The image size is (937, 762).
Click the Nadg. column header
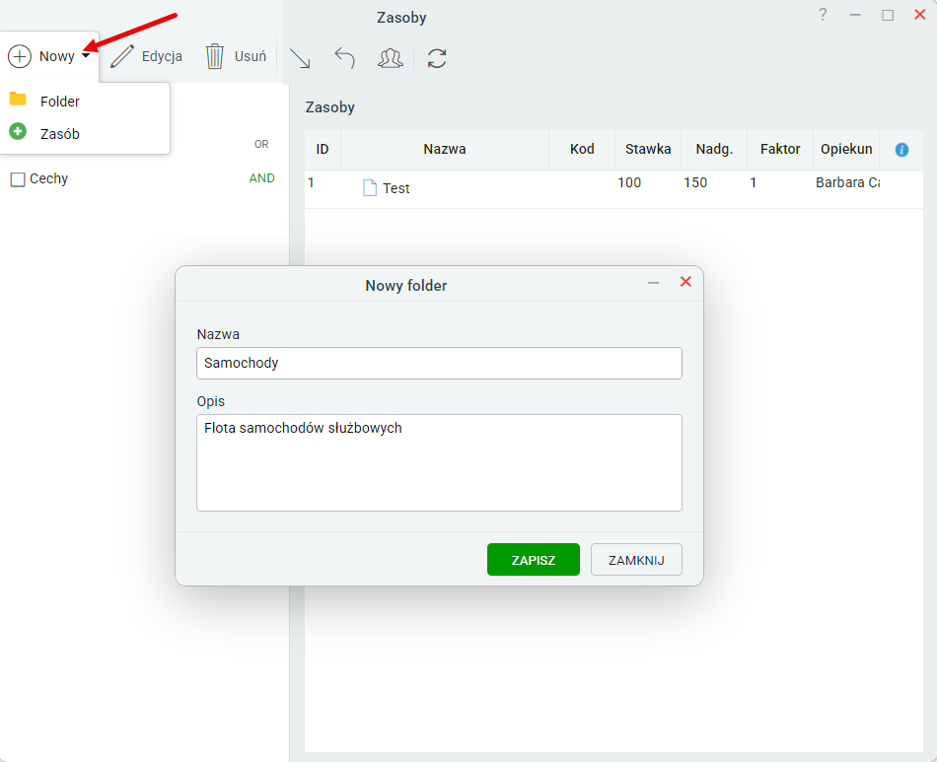click(x=714, y=149)
